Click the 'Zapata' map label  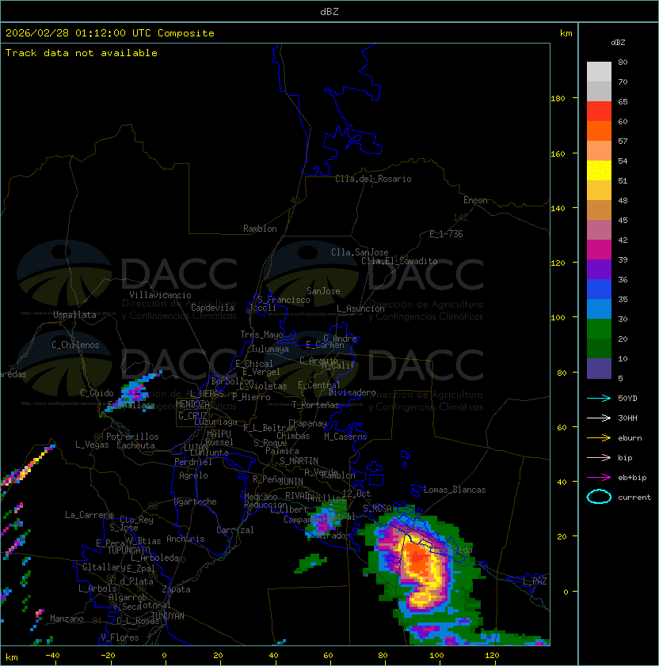click(x=176, y=589)
